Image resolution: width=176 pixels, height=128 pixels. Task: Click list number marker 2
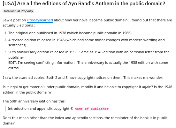(x=6, y=40)
